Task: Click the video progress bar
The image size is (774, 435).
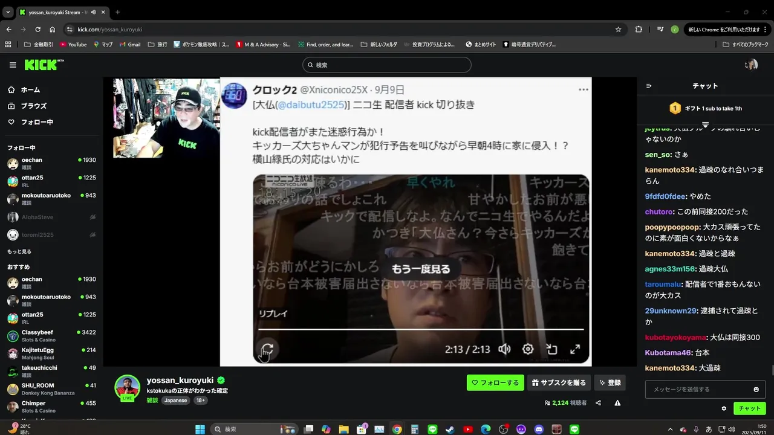Action: tap(421, 329)
